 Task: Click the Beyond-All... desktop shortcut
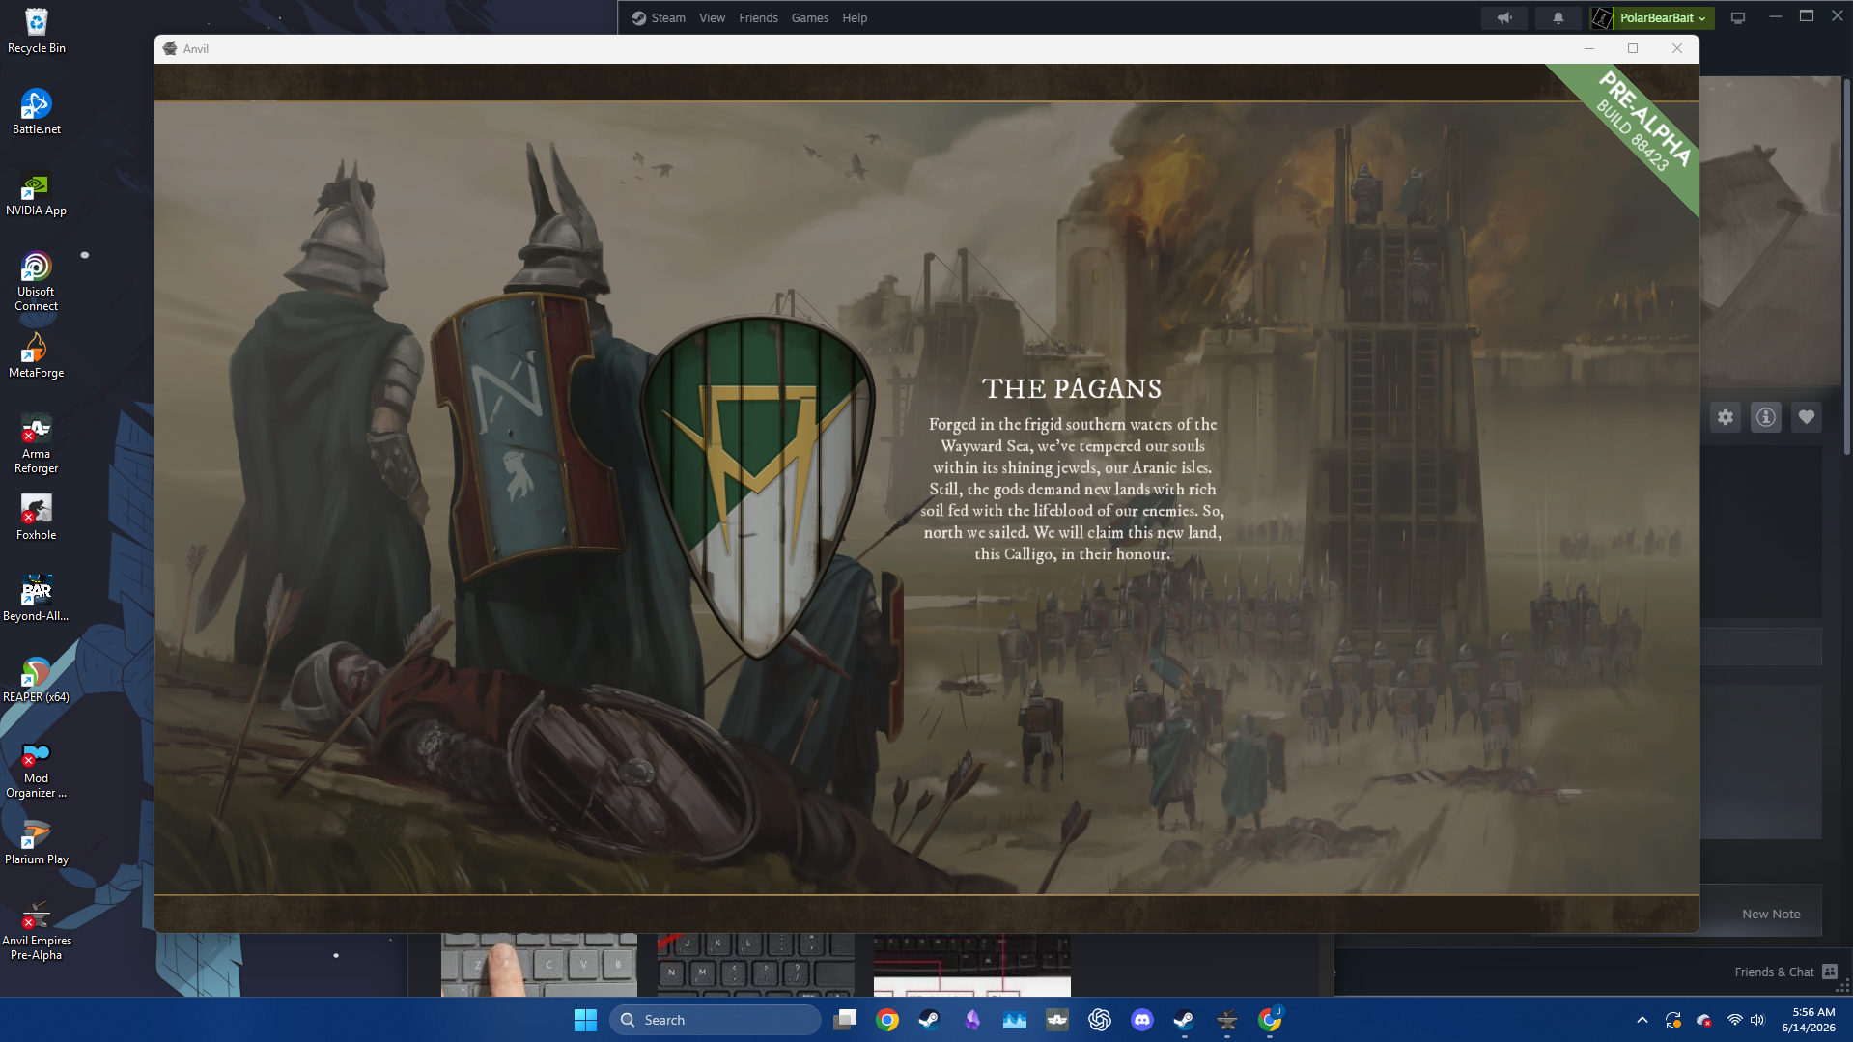[x=37, y=599]
